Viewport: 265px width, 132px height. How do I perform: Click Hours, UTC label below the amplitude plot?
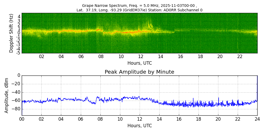(139, 126)
